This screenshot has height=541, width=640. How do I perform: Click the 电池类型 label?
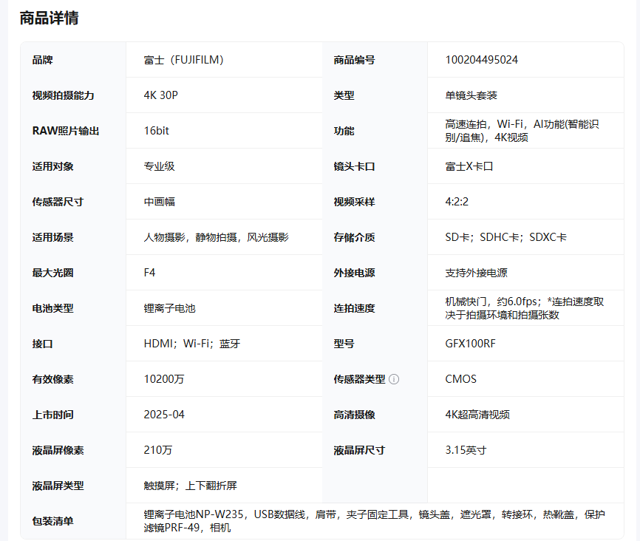53,309
